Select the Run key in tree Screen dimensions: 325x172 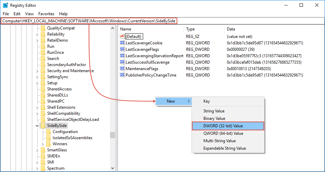(x=51, y=46)
